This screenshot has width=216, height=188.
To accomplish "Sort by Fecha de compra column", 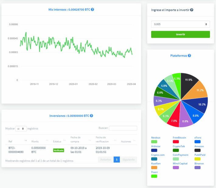I will pos(90,140).
